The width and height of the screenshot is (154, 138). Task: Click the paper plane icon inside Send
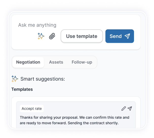click(x=127, y=36)
